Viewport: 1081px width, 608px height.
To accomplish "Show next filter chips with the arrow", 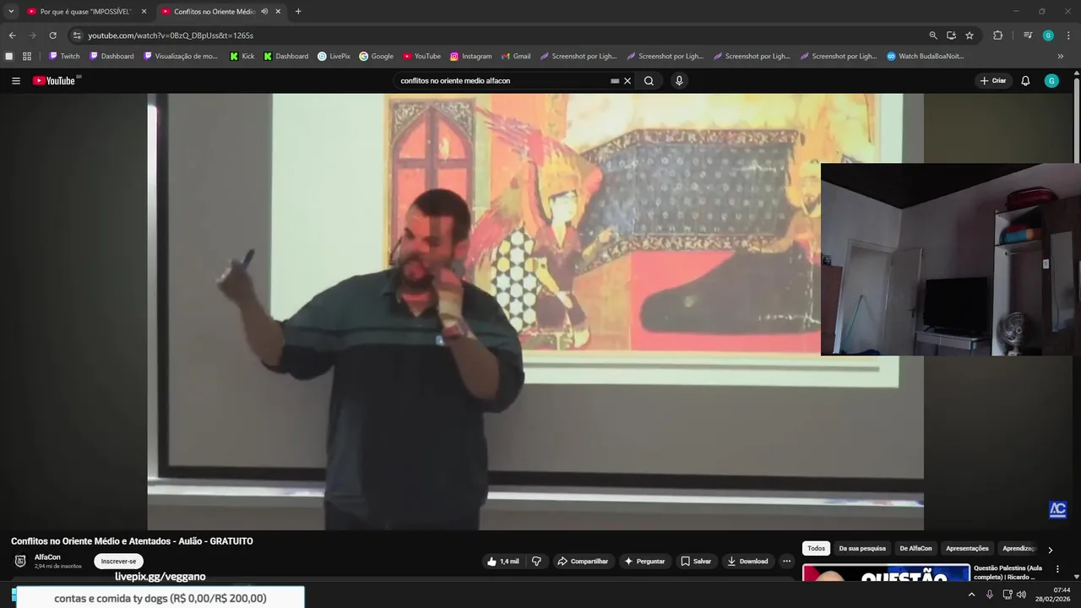I will (1050, 550).
